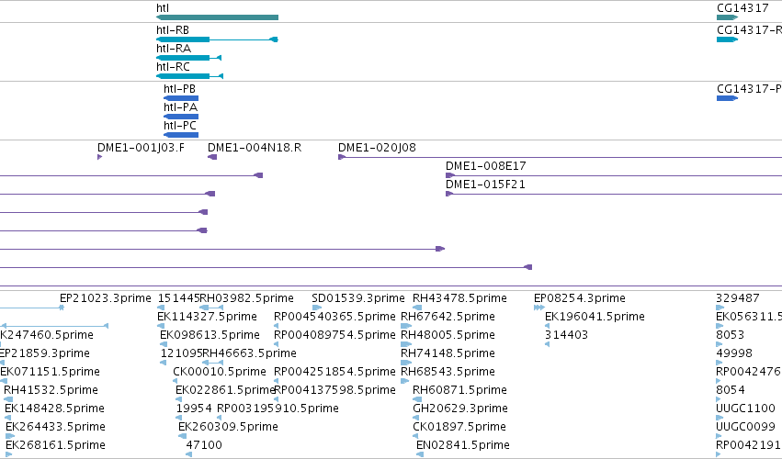The image size is (782, 459).
Task: Click the UUGC1100 feature label
Action: point(745,409)
